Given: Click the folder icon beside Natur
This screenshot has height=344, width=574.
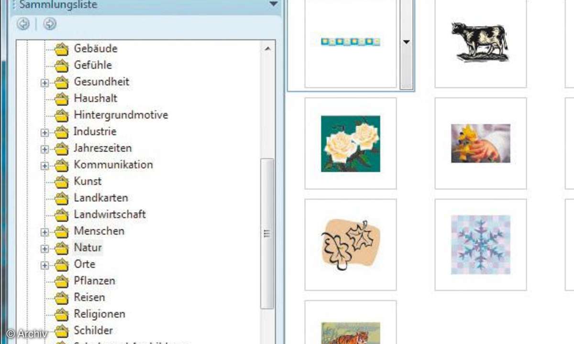Looking at the screenshot, I should point(62,248).
